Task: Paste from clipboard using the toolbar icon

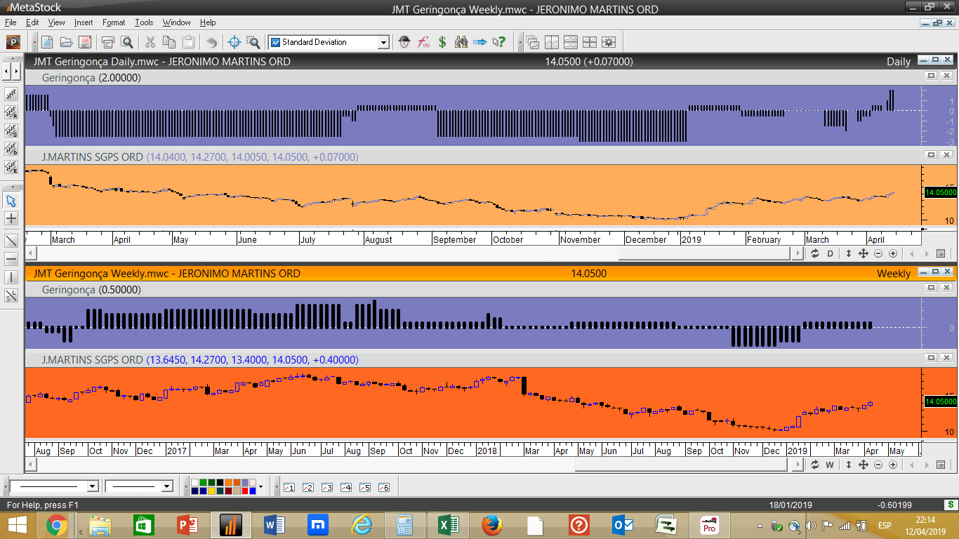Action: tap(187, 42)
